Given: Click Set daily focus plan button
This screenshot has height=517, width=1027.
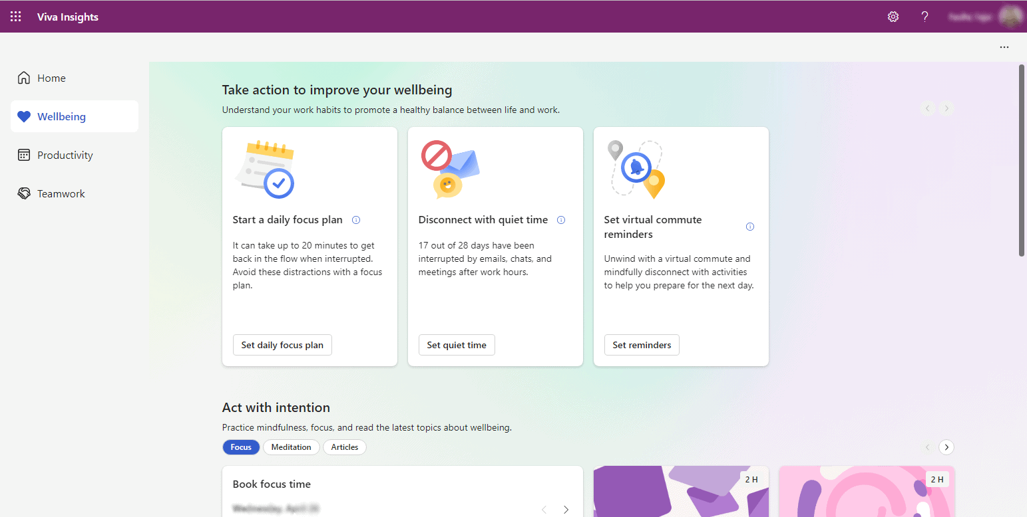Looking at the screenshot, I should pyautogui.click(x=282, y=345).
